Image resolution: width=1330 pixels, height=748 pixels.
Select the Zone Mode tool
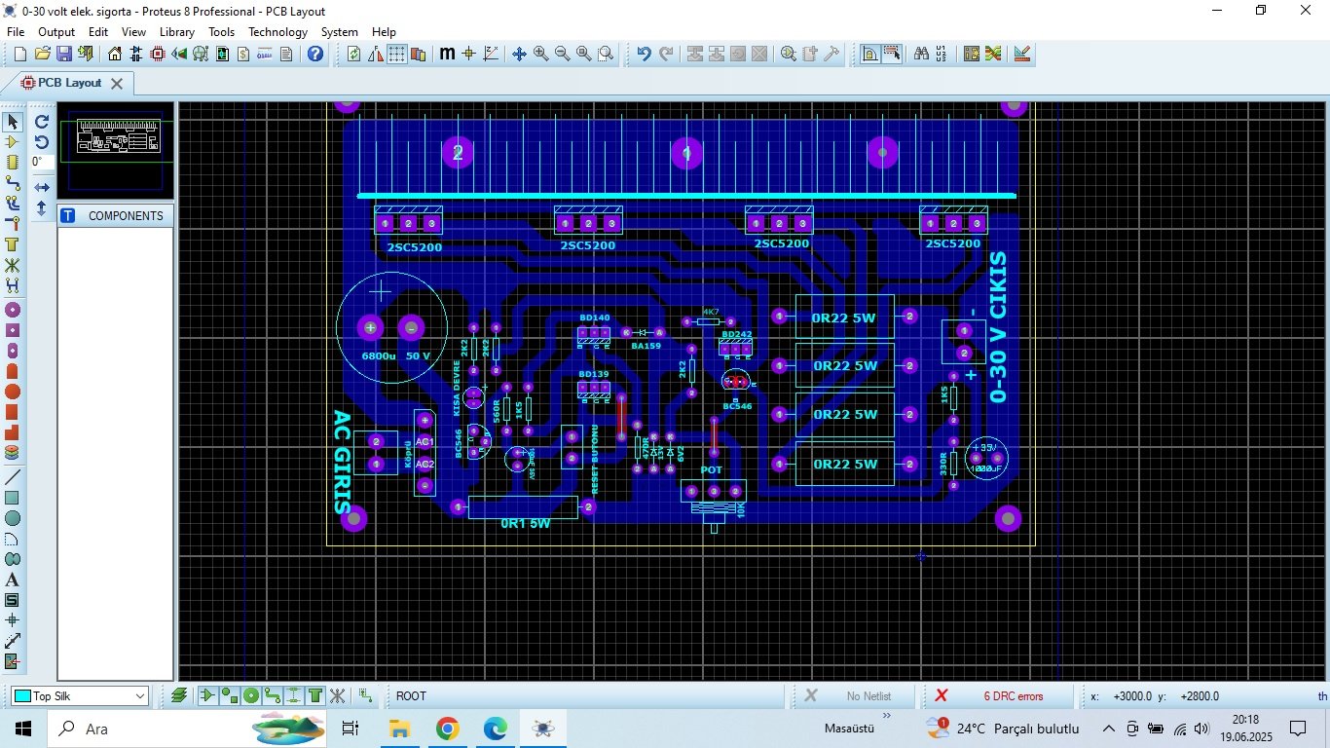pyautogui.click(x=13, y=244)
